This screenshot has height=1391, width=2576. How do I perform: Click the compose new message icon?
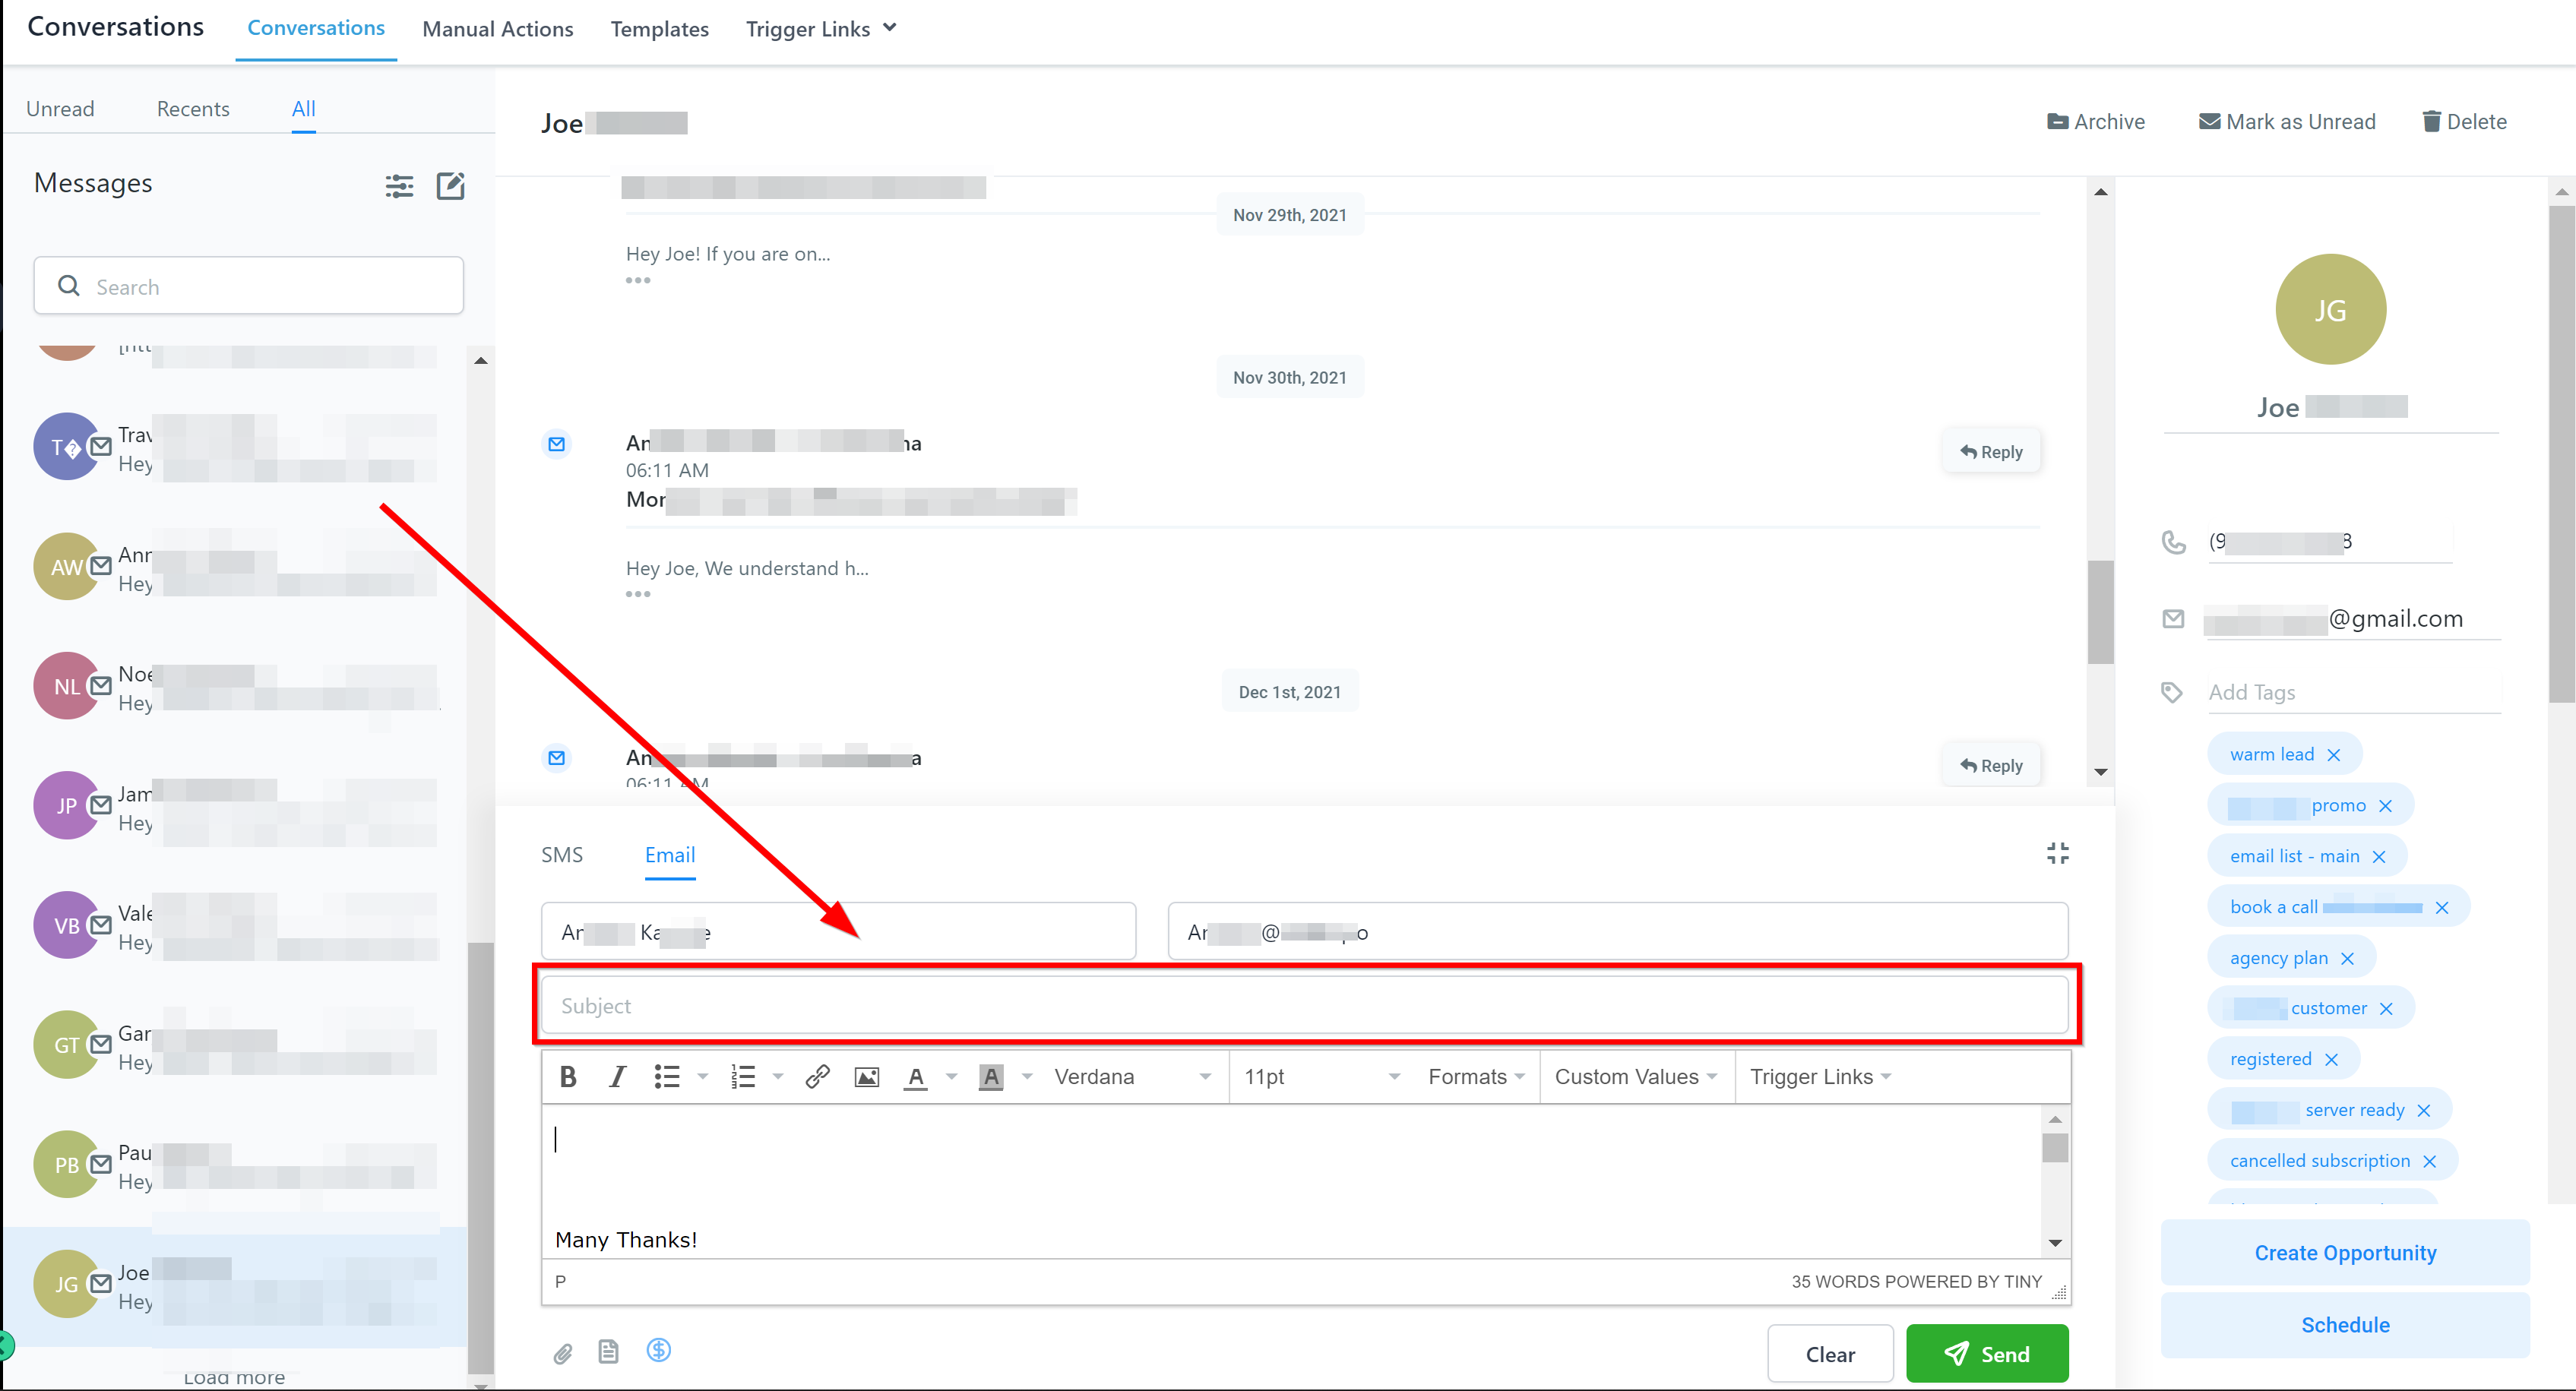pos(451,186)
